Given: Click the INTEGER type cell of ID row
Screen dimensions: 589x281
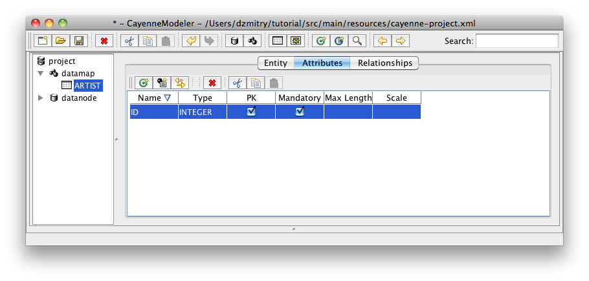Looking at the screenshot, I should coord(202,112).
